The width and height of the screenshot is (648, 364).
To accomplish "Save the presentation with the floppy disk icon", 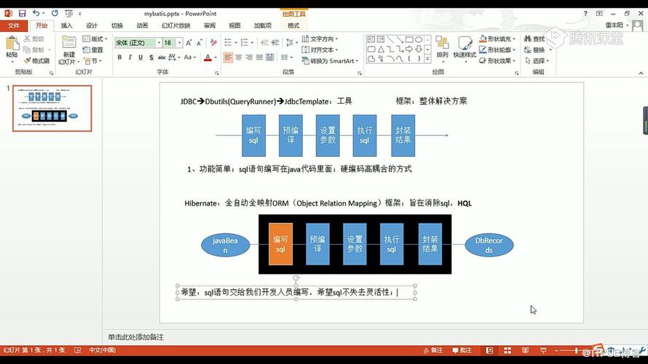I will pyautogui.click(x=23, y=14).
